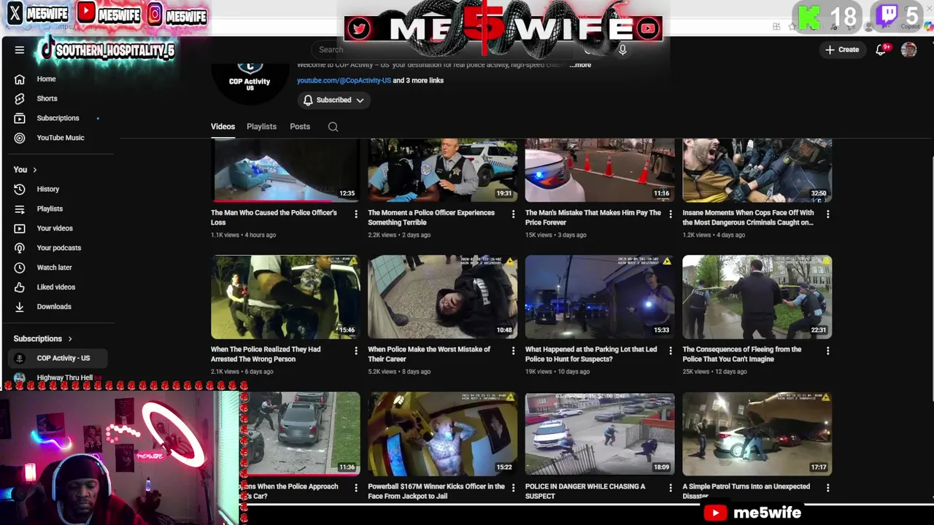Open title POLICE IN DANGER WHILE CHASING A SUSPECT
This screenshot has width=934, height=525.
(585, 491)
